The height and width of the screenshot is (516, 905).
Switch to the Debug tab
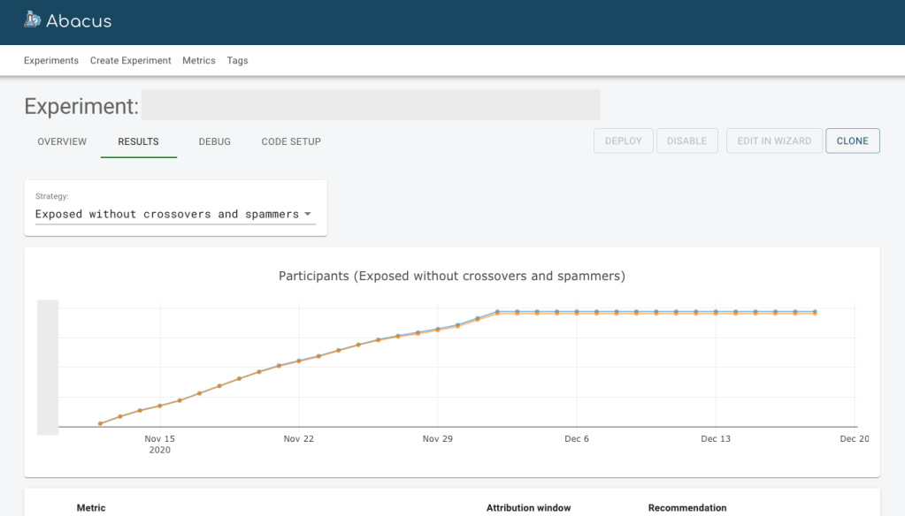[x=215, y=141]
